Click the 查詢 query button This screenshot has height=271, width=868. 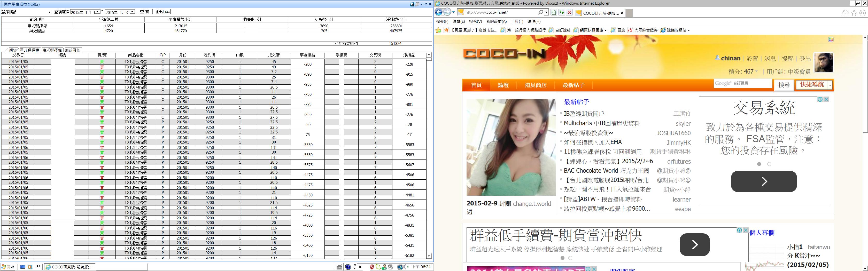(x=145, y=12)
